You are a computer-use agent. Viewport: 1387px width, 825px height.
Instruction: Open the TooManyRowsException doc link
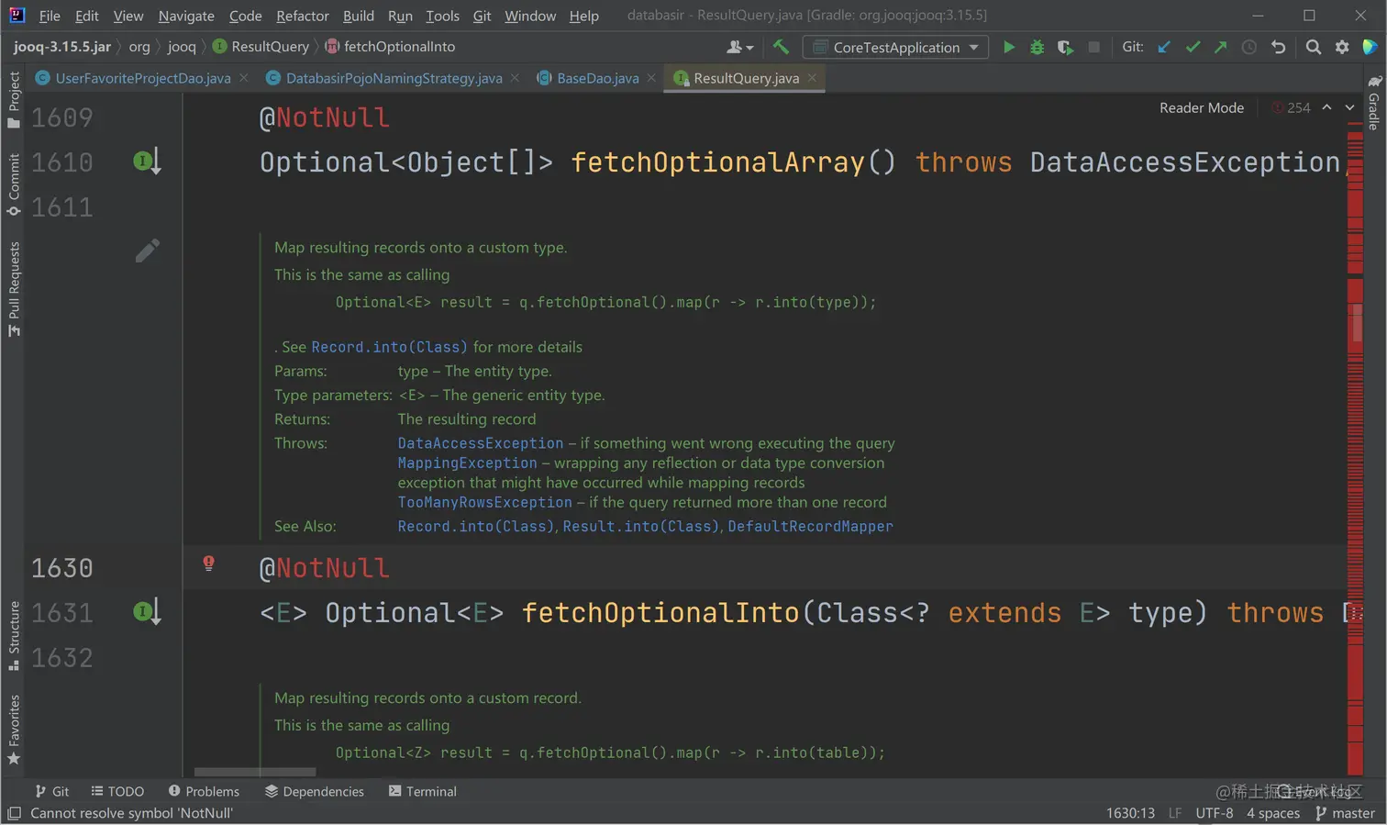(484, 503)
